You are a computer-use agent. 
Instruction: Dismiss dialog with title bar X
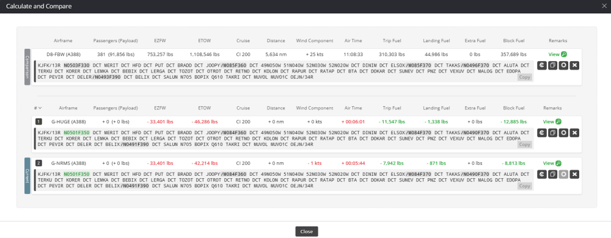[604, 6]
